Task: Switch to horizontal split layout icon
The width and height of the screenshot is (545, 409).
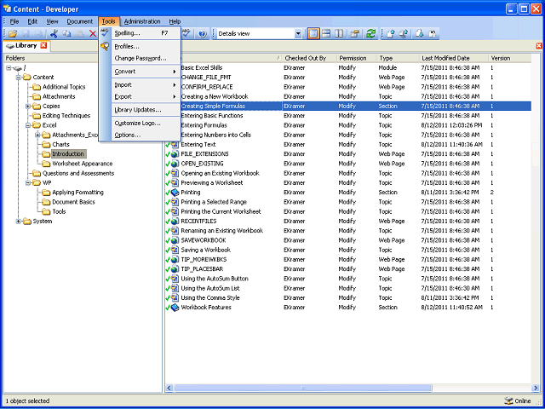Action: tap(326, 34)
